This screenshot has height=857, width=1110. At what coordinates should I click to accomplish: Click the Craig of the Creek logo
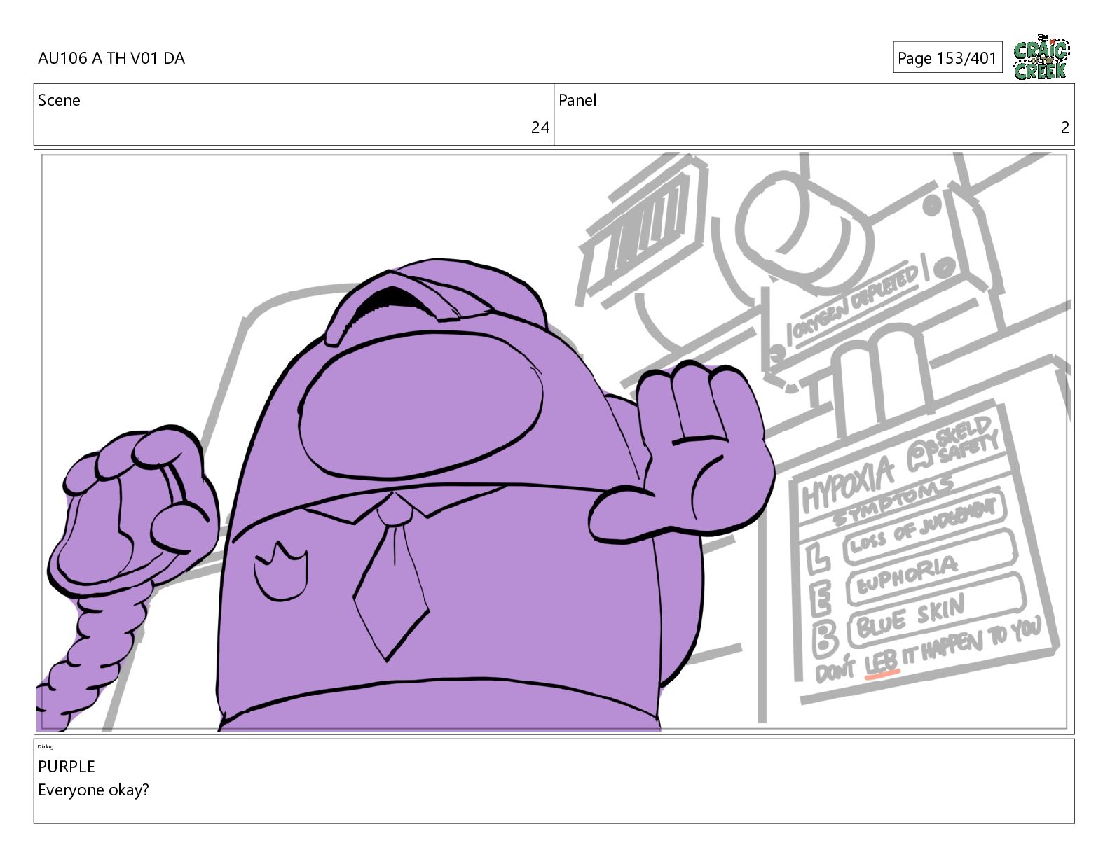[x=1041, y=57]
